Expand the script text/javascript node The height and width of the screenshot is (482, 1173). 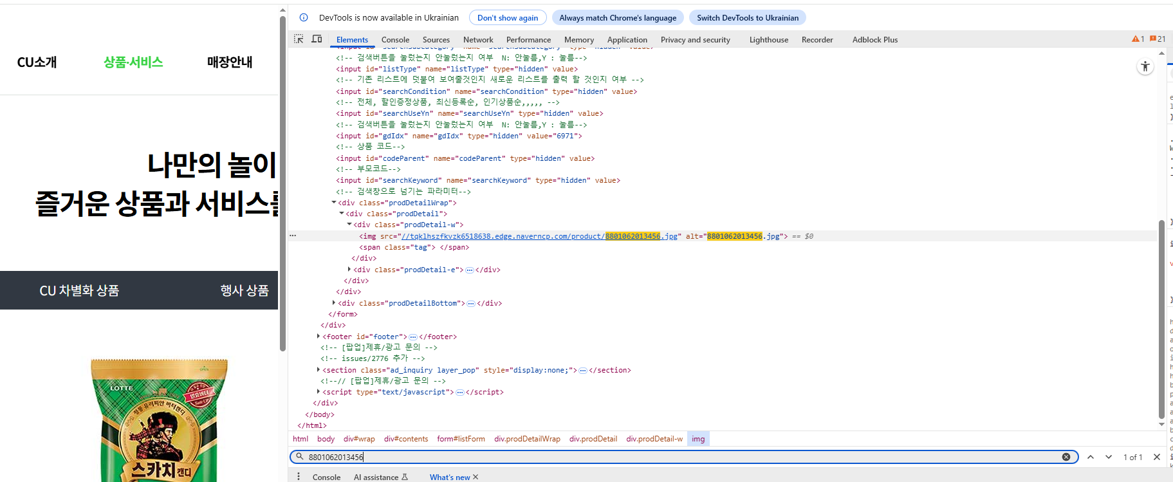point(319,392)
